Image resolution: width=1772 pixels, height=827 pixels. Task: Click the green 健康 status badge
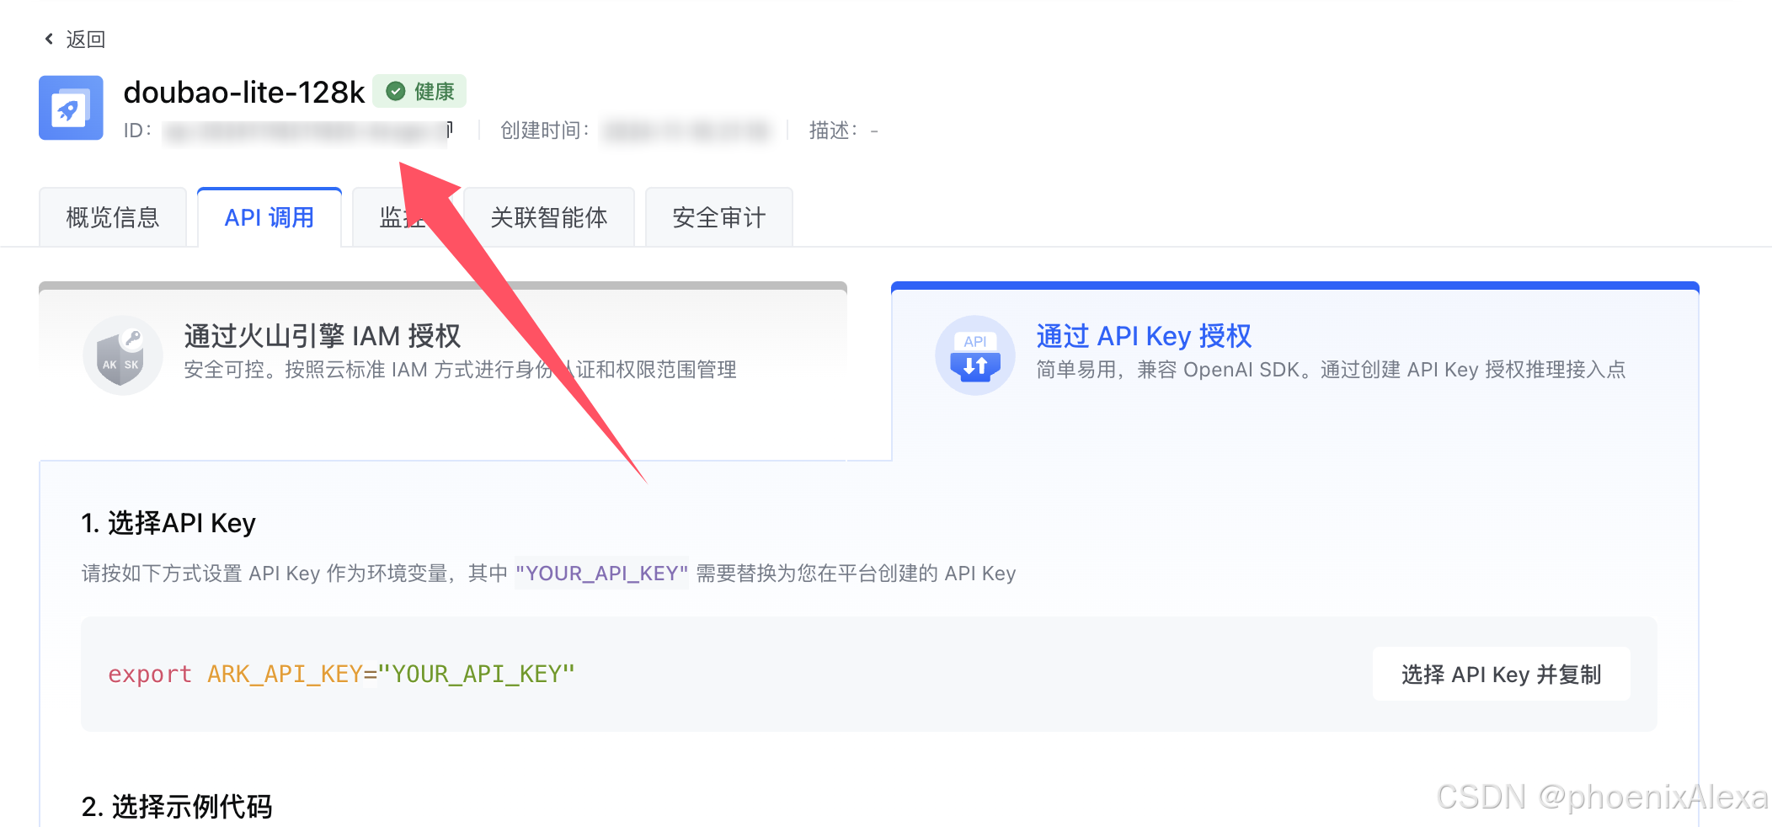pyautogui.click(x=419, y=91)
